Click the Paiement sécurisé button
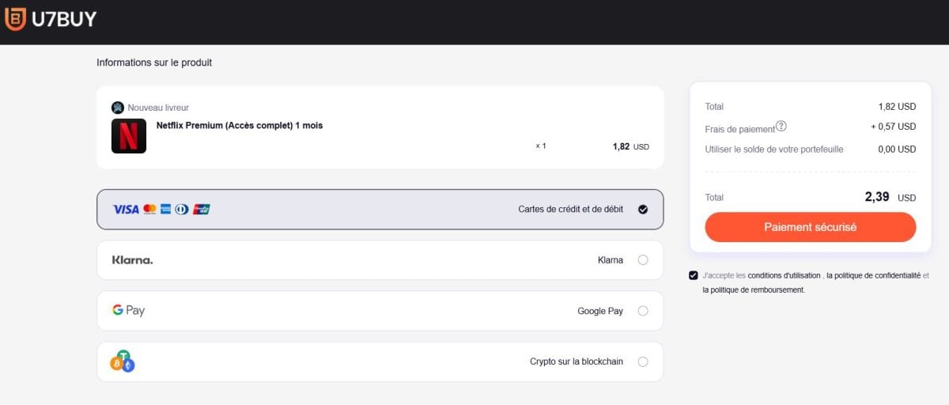This screenshot has width=949, height=405. [811, 227]
